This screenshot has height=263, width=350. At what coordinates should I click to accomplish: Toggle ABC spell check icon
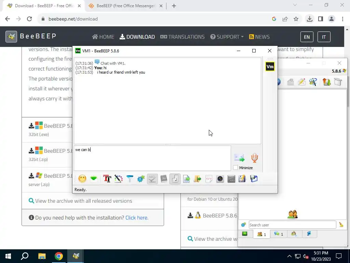point(152,179)
